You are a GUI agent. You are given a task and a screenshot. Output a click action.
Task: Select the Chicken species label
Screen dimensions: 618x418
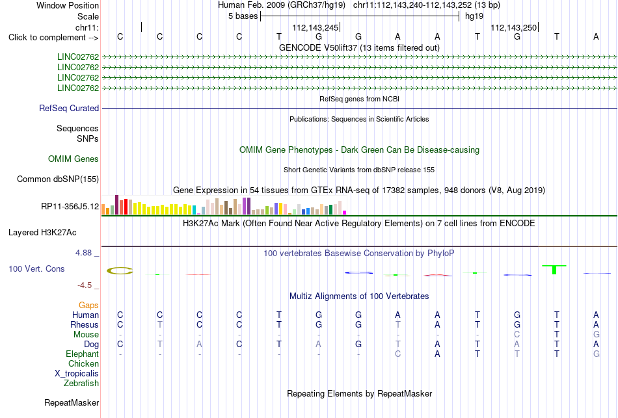tap(83, 363)
